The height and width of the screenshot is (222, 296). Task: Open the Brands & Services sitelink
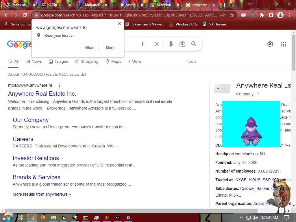pos(36,177)
